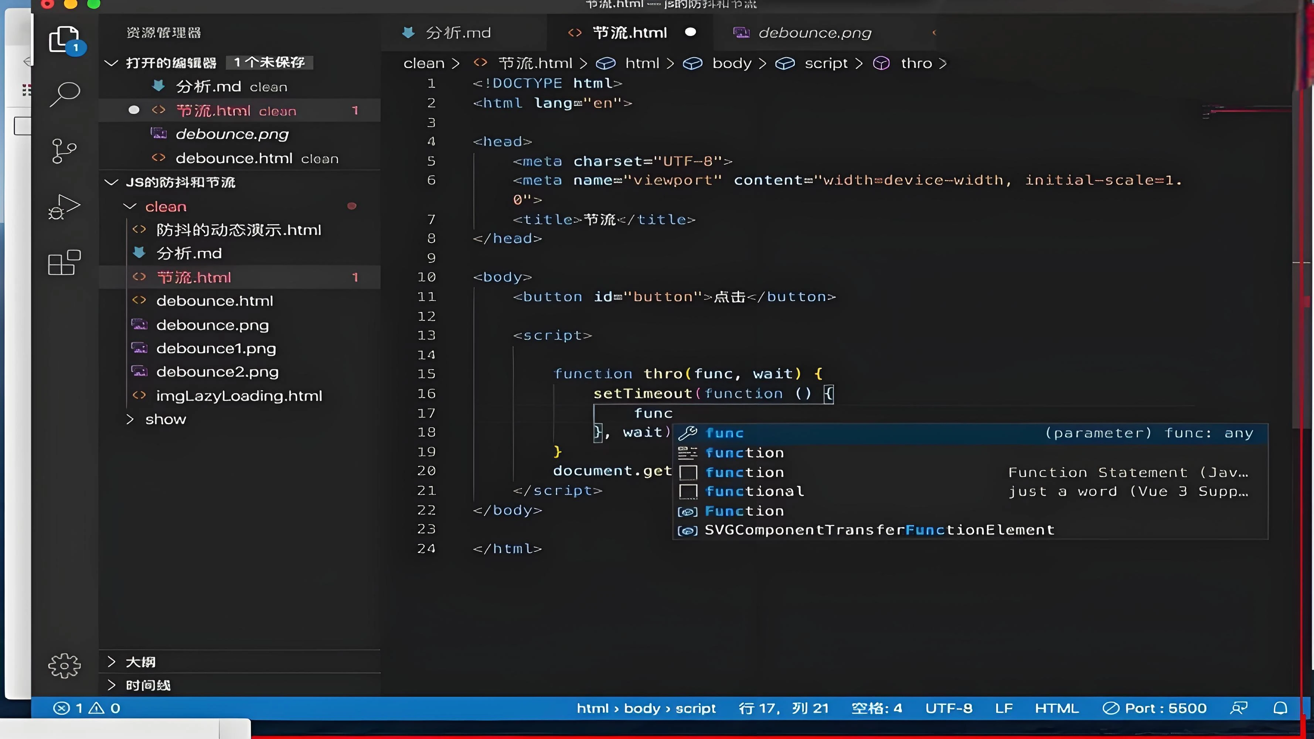This screenshot has height=739, width=1314.
Task: Click the tabs scroll arrow right of debounce.png tab
Action: [934, 33]
